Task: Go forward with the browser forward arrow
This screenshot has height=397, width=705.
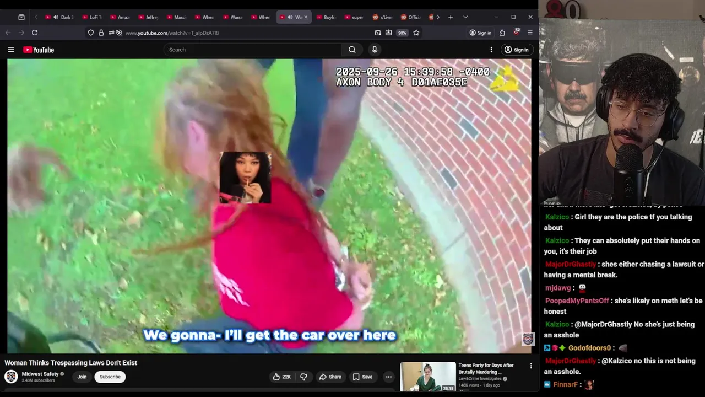Action: tap(21, 33)
